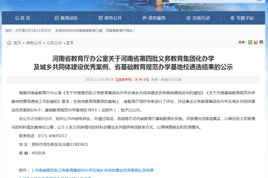Image resolution: width=268 pixels, height=178 pixels.
Task: Click the home icon in breadcrumb
Action: pos(9,43)
